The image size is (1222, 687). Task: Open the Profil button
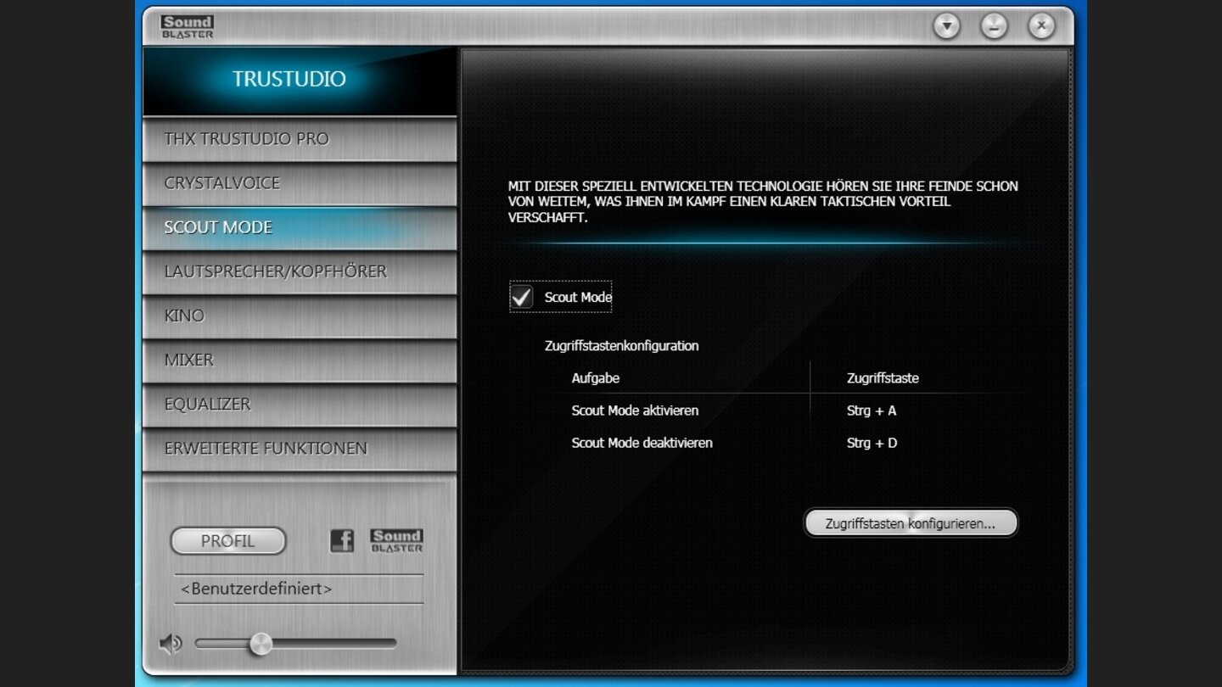(228, 541)
